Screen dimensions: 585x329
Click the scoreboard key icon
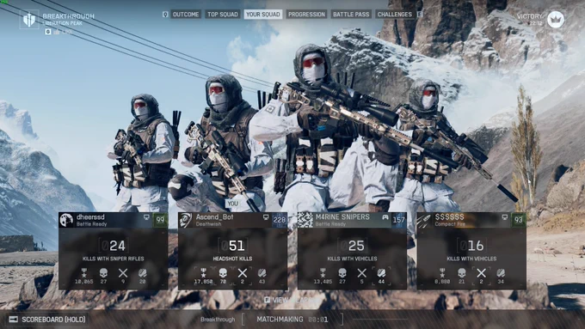tap(14, 320)
